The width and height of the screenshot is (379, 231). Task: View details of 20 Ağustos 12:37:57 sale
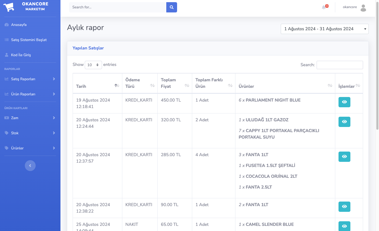(344, 157)
